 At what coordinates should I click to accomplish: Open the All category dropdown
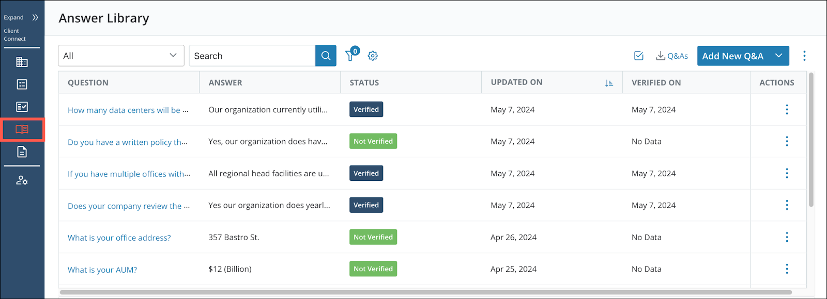(121, 56)
